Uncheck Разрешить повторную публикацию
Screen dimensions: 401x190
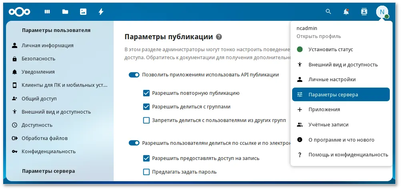pyautogui.click(x=146, y=93)
